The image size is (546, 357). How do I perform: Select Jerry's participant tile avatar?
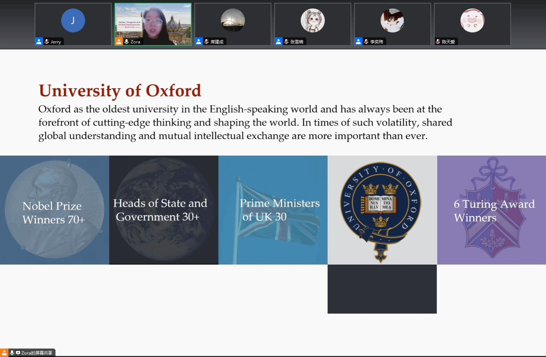(x=73, y=20)
